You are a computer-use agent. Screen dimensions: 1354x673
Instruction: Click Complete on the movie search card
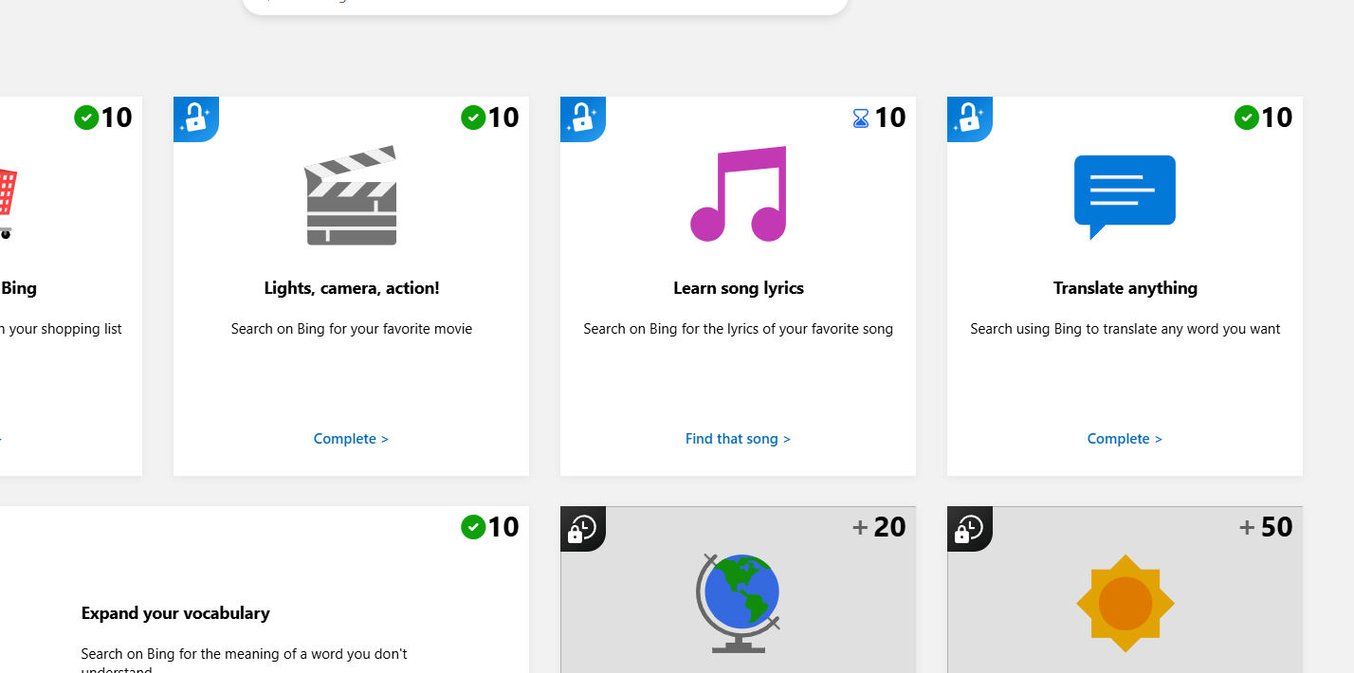[351, 438]
